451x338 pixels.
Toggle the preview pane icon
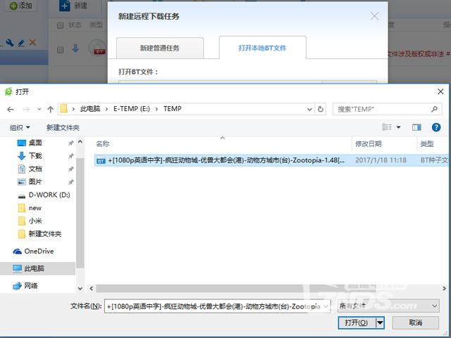(416, 127)
